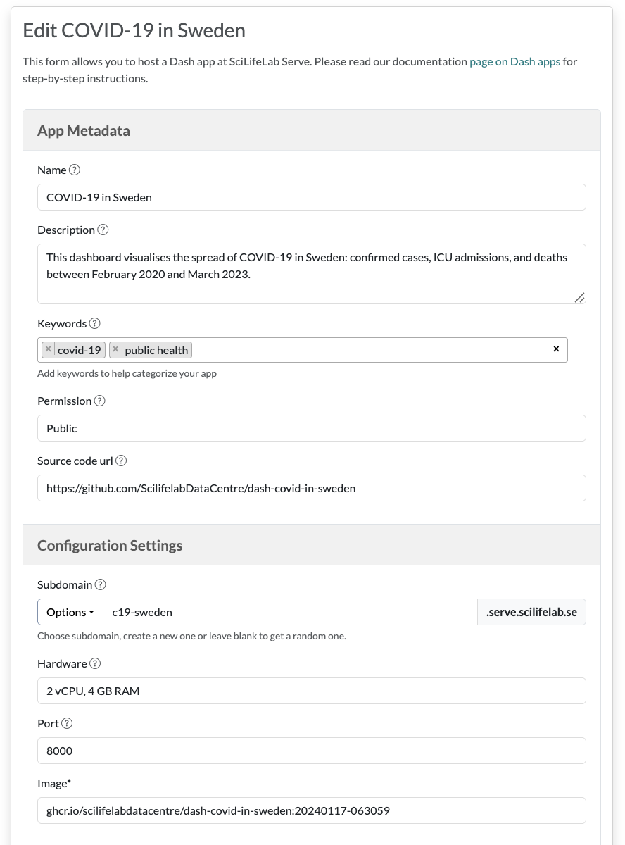The height and width of the screenshot is (845, 625).
Task: Click the Subdomain help icon
Action: [101, 584]
